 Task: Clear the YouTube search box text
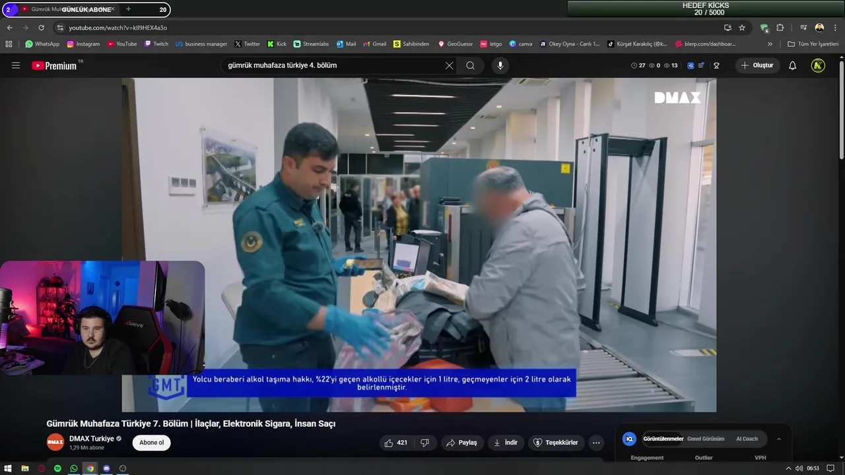pyautogui.click(x=449, y=65)
